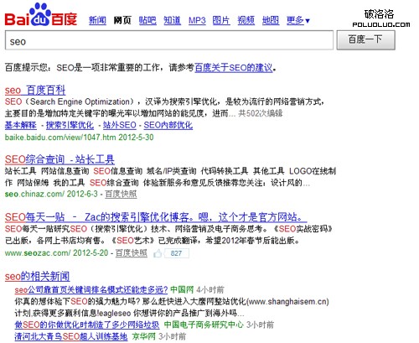Click the 共502次编辑 text
This screenshot has width=419, height=343.
tap(261, 113)
